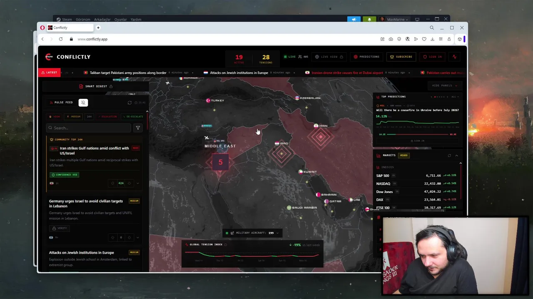
Task: Toggle the ESCALATION filter chip
Action: pos(107,117)
